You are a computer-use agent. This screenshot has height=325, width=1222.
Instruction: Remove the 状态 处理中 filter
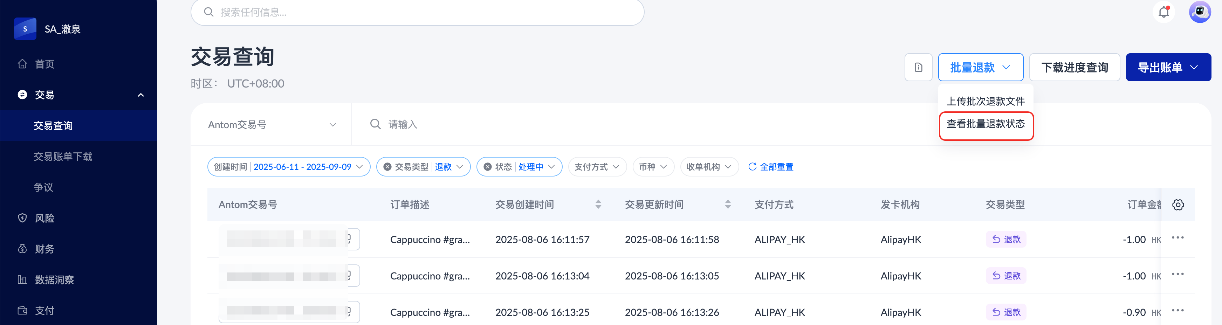487,167
